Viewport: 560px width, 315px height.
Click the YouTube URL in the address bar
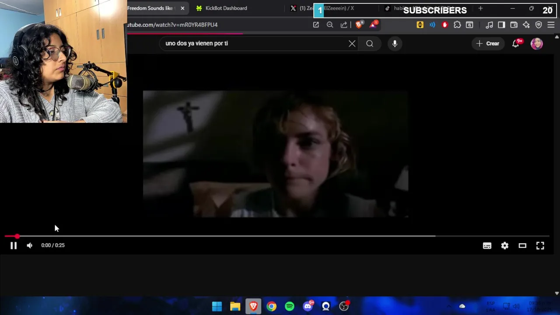172,25
